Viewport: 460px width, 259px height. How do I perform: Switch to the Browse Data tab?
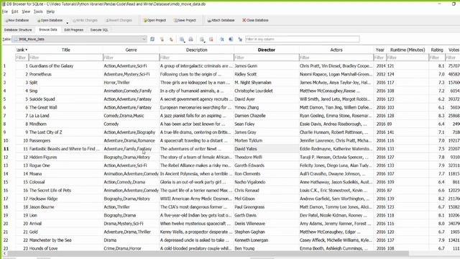(x=48, y=29)
